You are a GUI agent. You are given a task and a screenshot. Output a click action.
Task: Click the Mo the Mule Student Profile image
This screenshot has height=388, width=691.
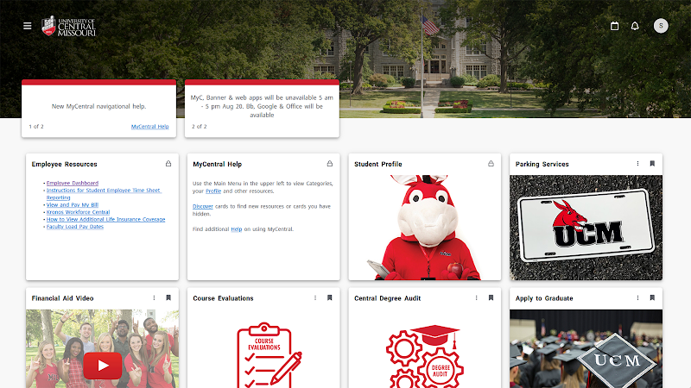point(425,228)
